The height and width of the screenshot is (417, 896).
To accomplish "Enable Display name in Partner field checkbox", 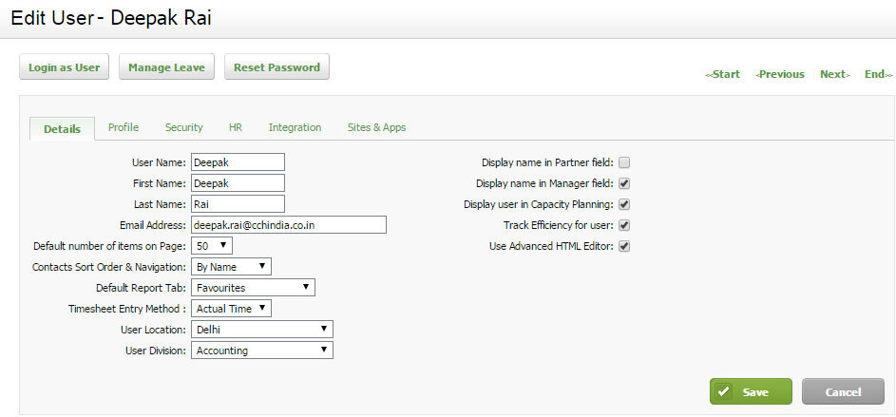I will [624, 162].
